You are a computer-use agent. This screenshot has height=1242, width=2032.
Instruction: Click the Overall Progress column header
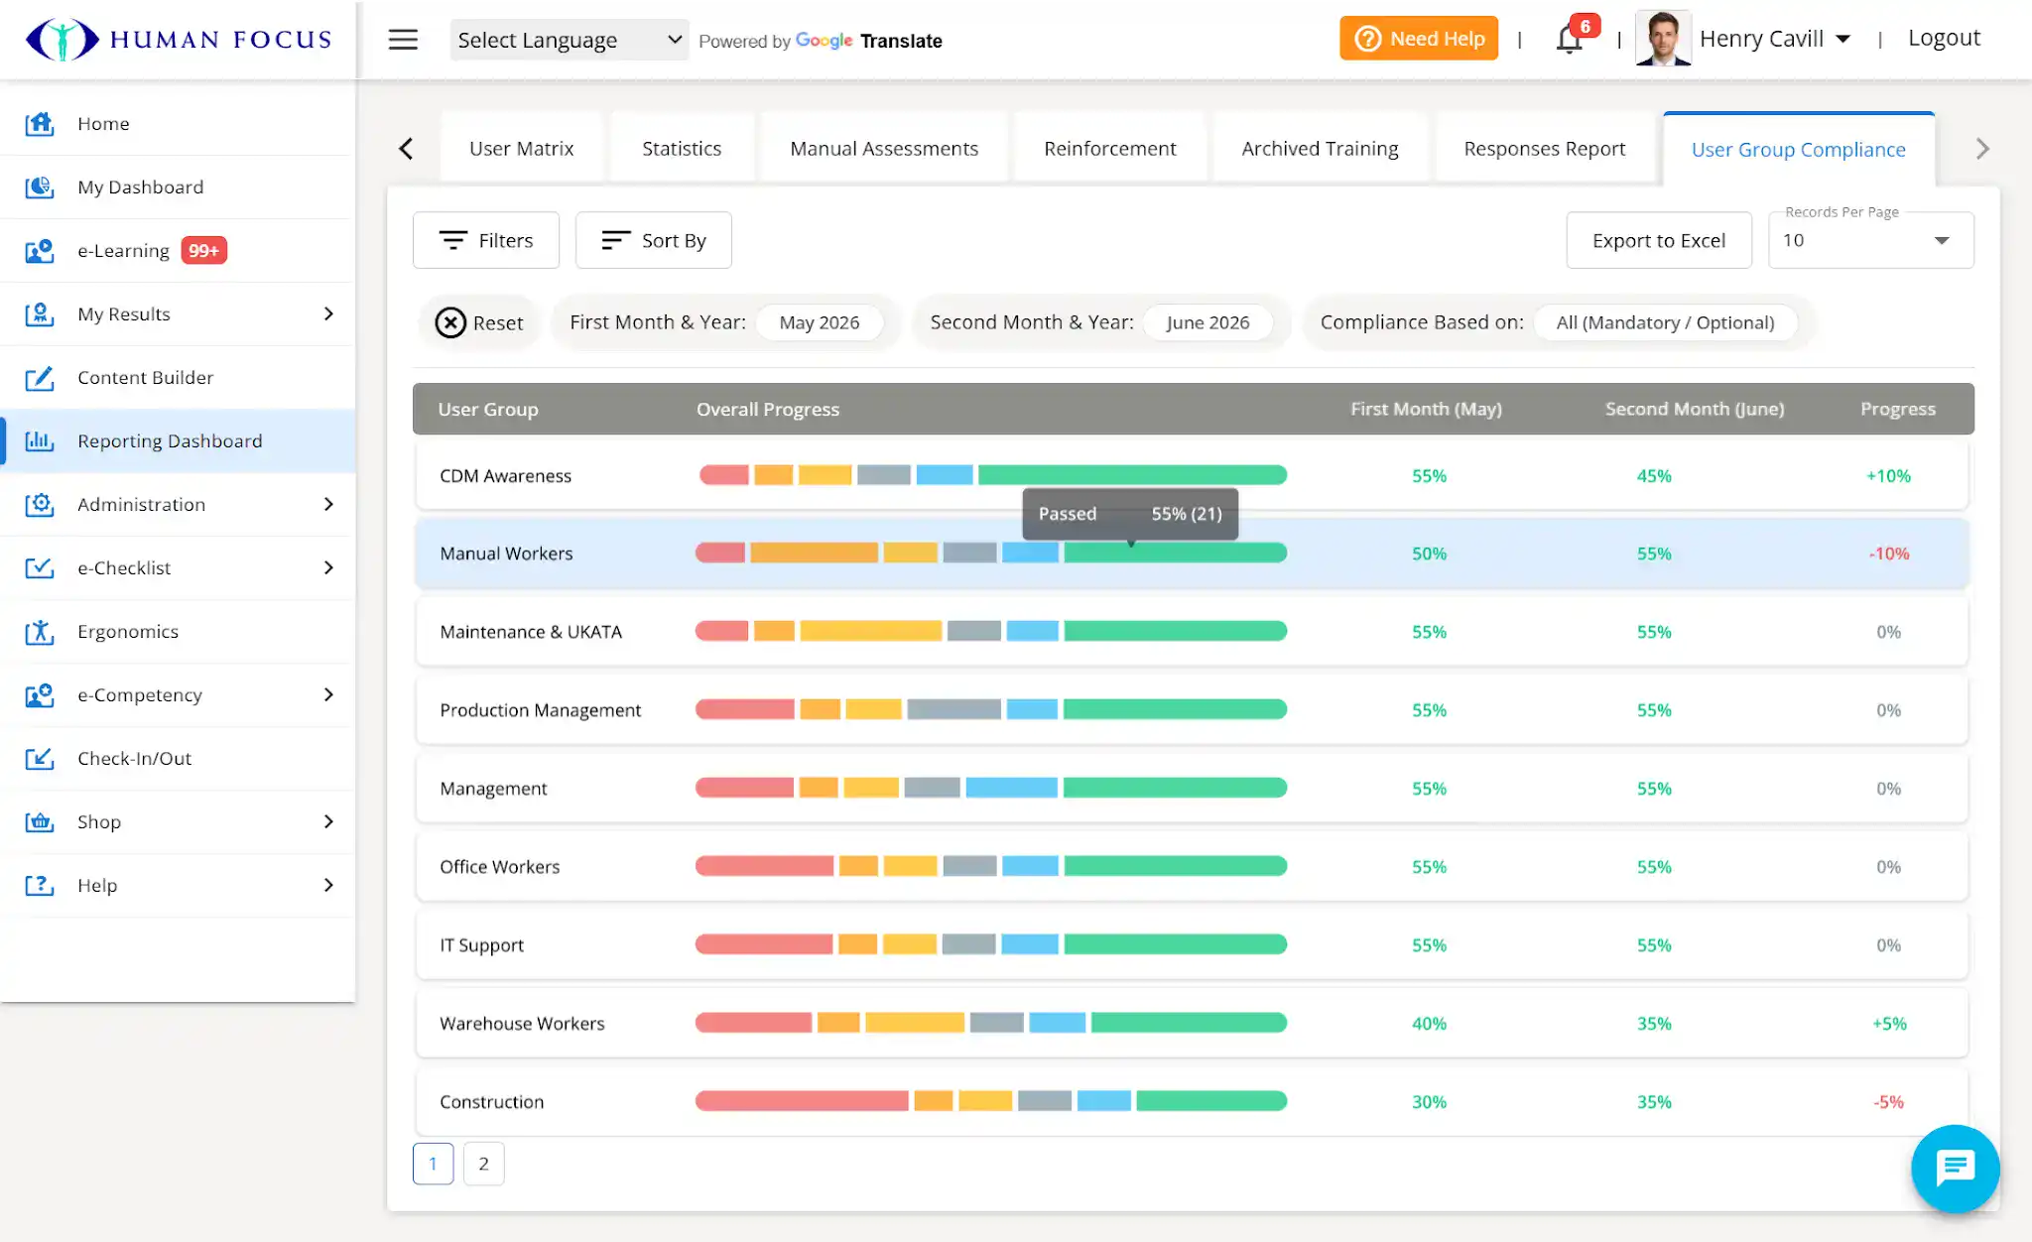768,409
